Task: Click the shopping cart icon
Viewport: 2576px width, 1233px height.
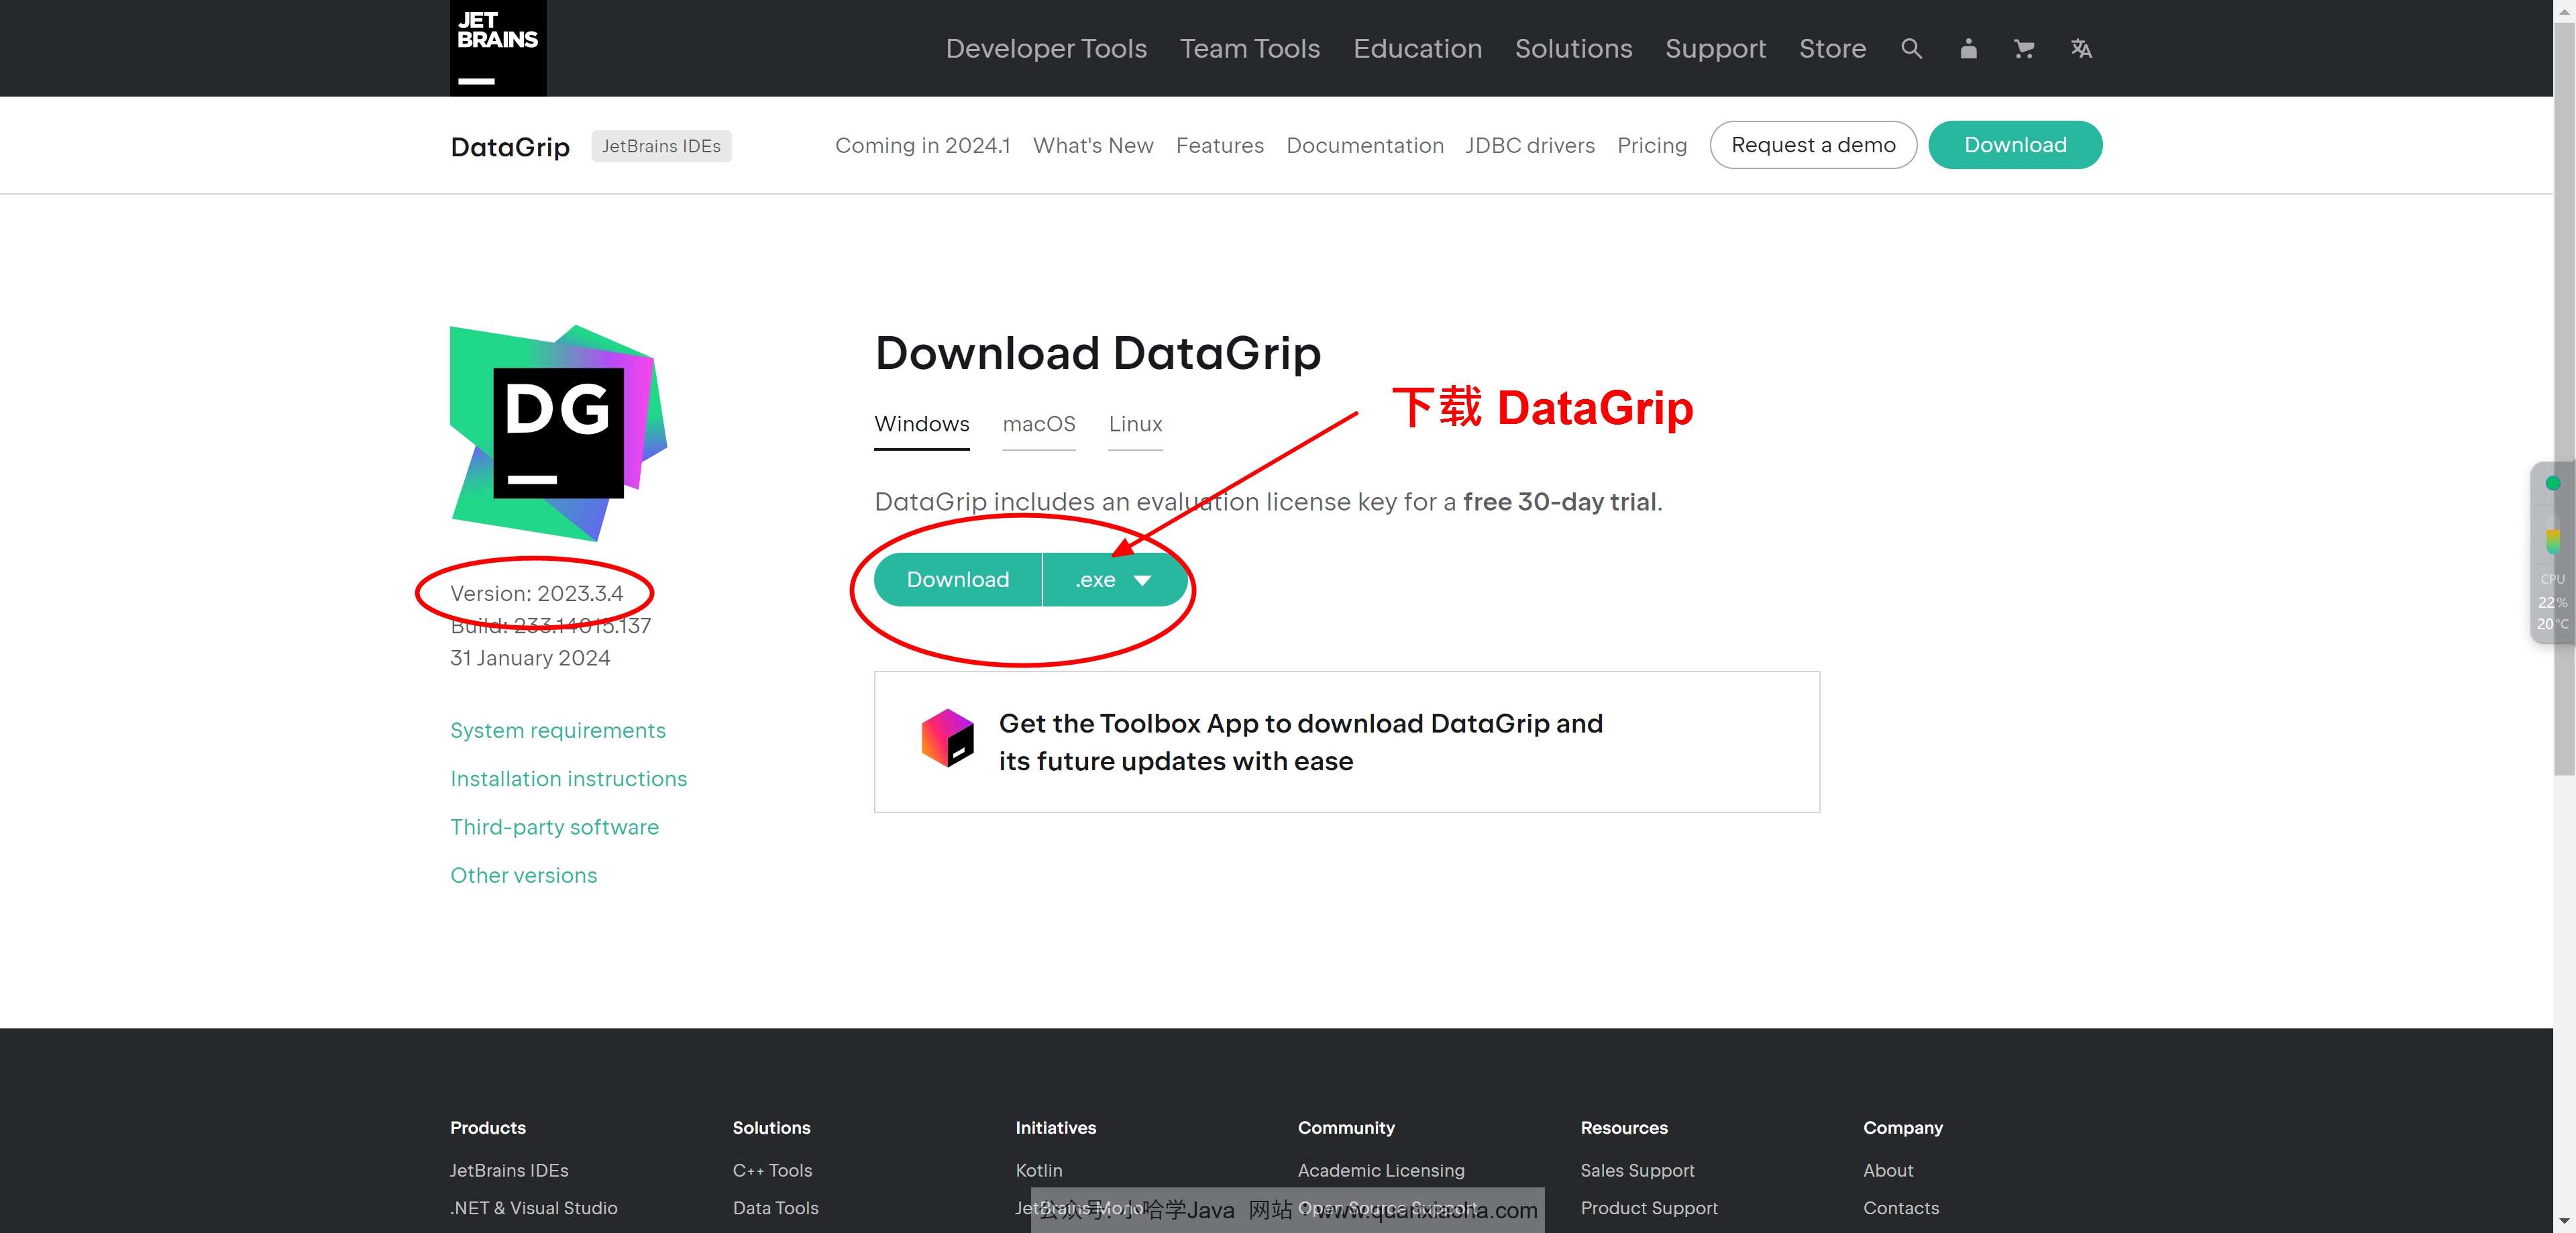Action: tap(2024, 48)
